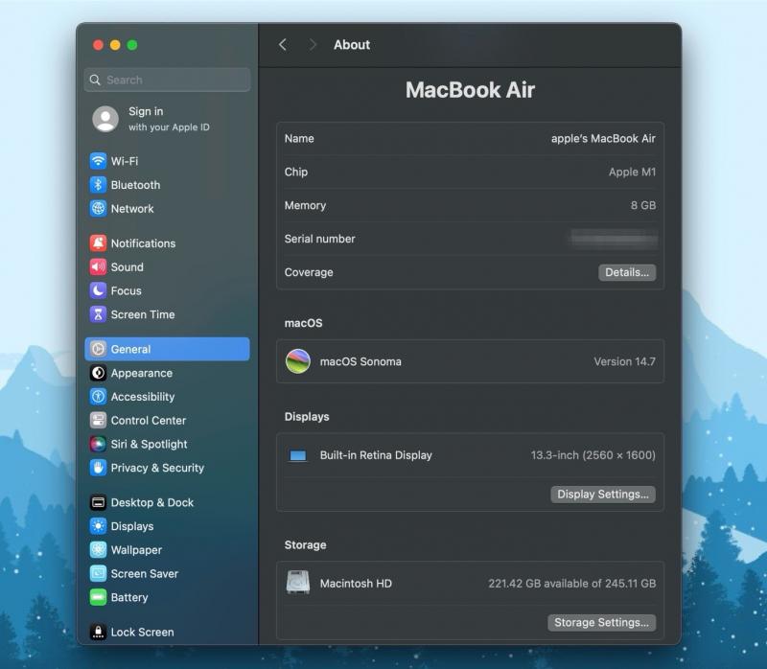767x669 pixels.
Task: Select Privacy & Security label
Action: tap(157, 468)
